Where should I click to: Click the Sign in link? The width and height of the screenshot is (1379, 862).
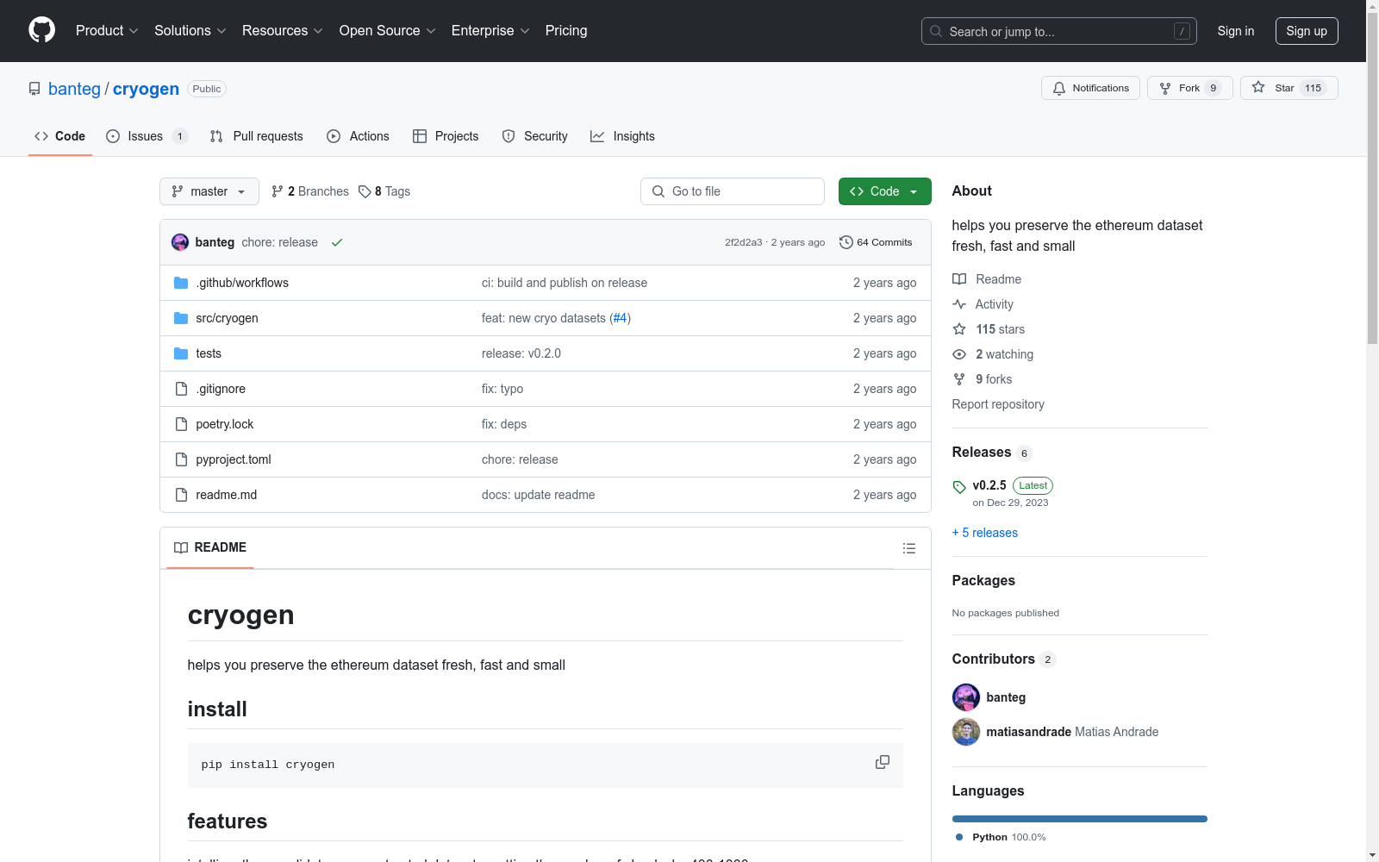[x=1236, y=31]
